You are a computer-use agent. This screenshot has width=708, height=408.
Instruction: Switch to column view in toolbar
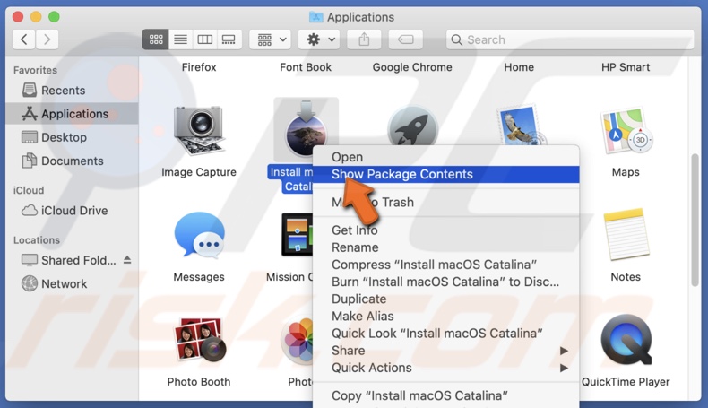click(205, 39)
